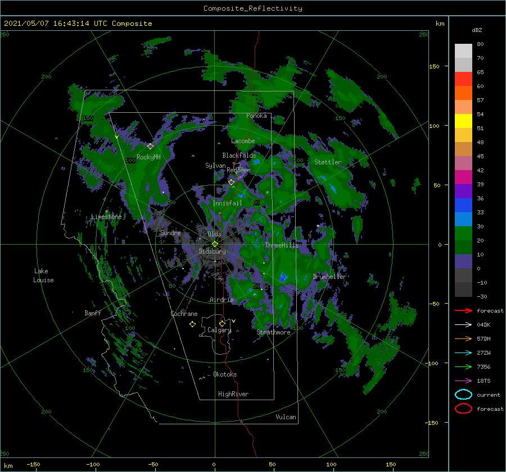Screen dimensions: 506x472
Task: Click the Strathmore city label
Action: tap(273, 332)
